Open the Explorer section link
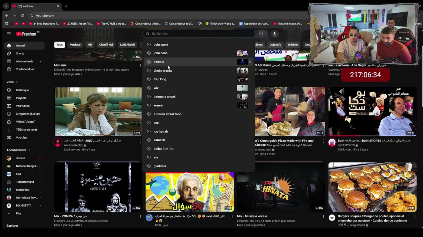 (x=12, y=225)
